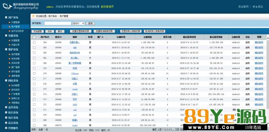Tick the checkbox for user 284

click(34, 42)
